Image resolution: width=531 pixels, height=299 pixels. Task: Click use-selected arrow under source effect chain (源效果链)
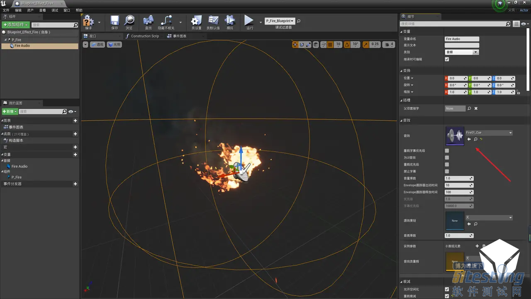(469, 224)
